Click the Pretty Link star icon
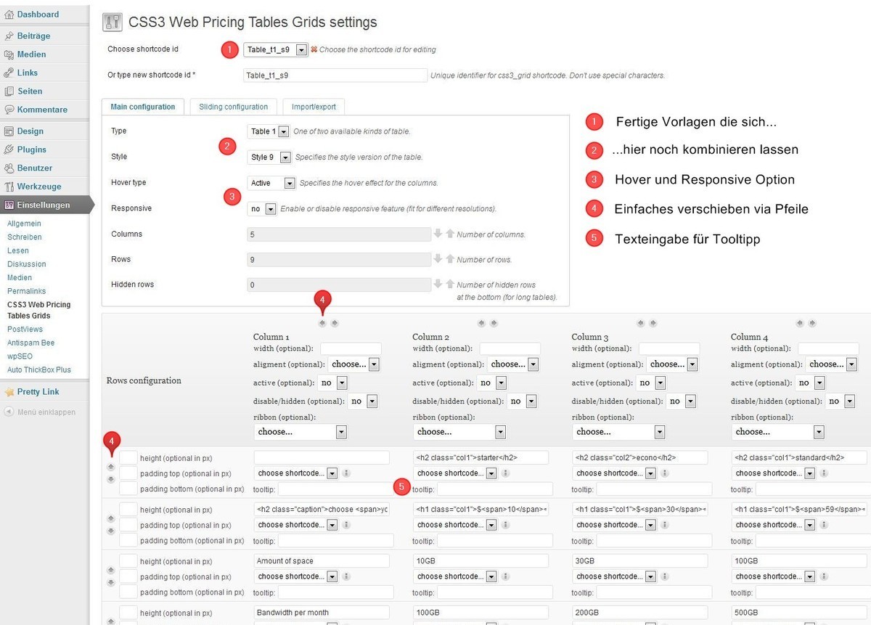Image resolution: width=871 pixels, height=625 pixels. [x=9, y=392]
